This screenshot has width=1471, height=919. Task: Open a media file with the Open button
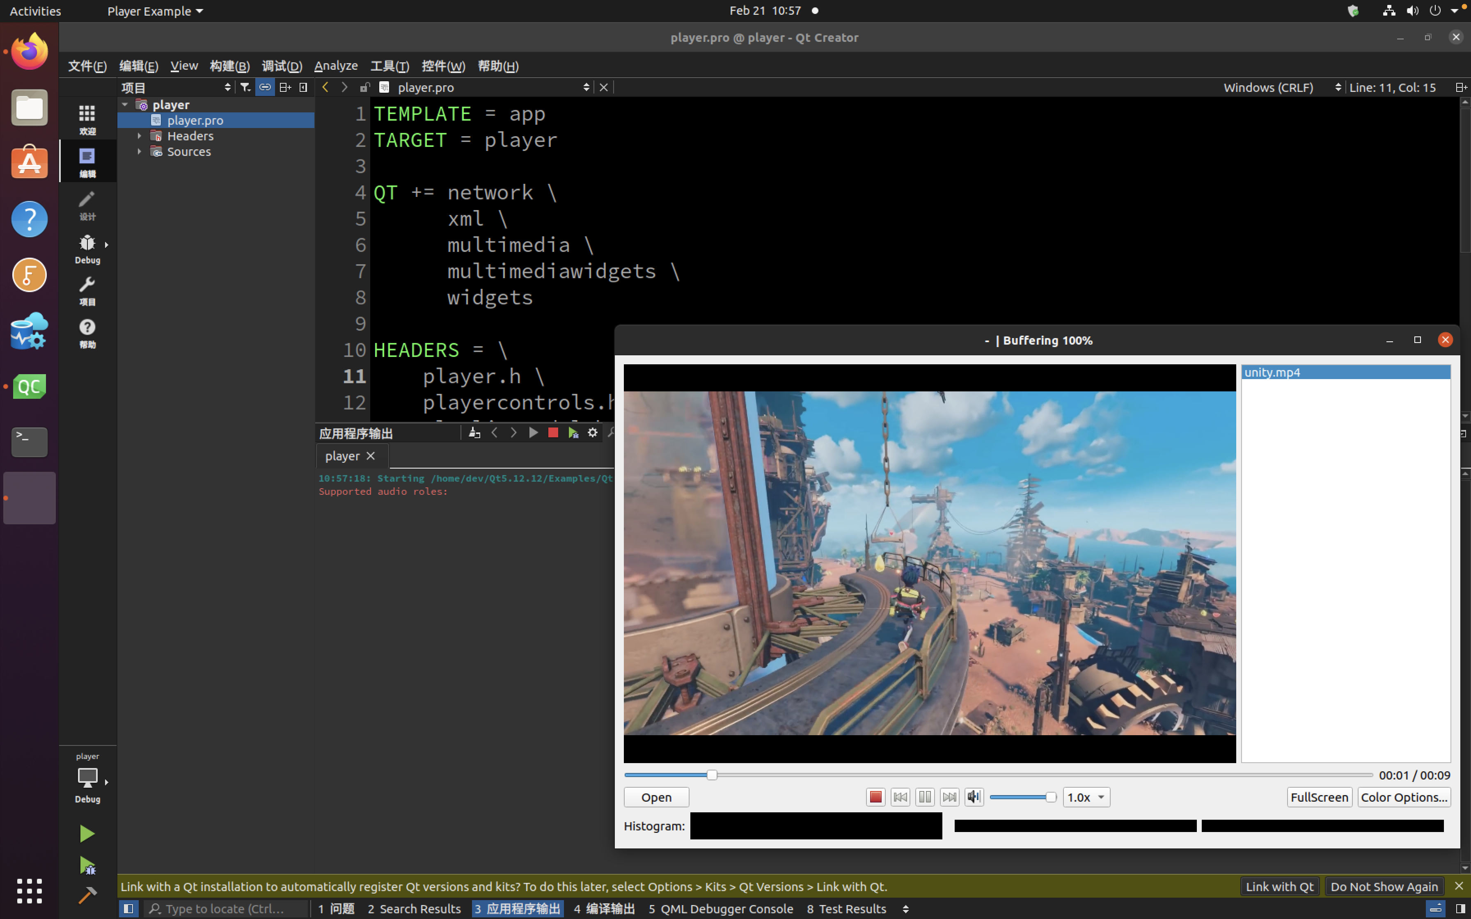pyautogui.click(x=655, y=797)
